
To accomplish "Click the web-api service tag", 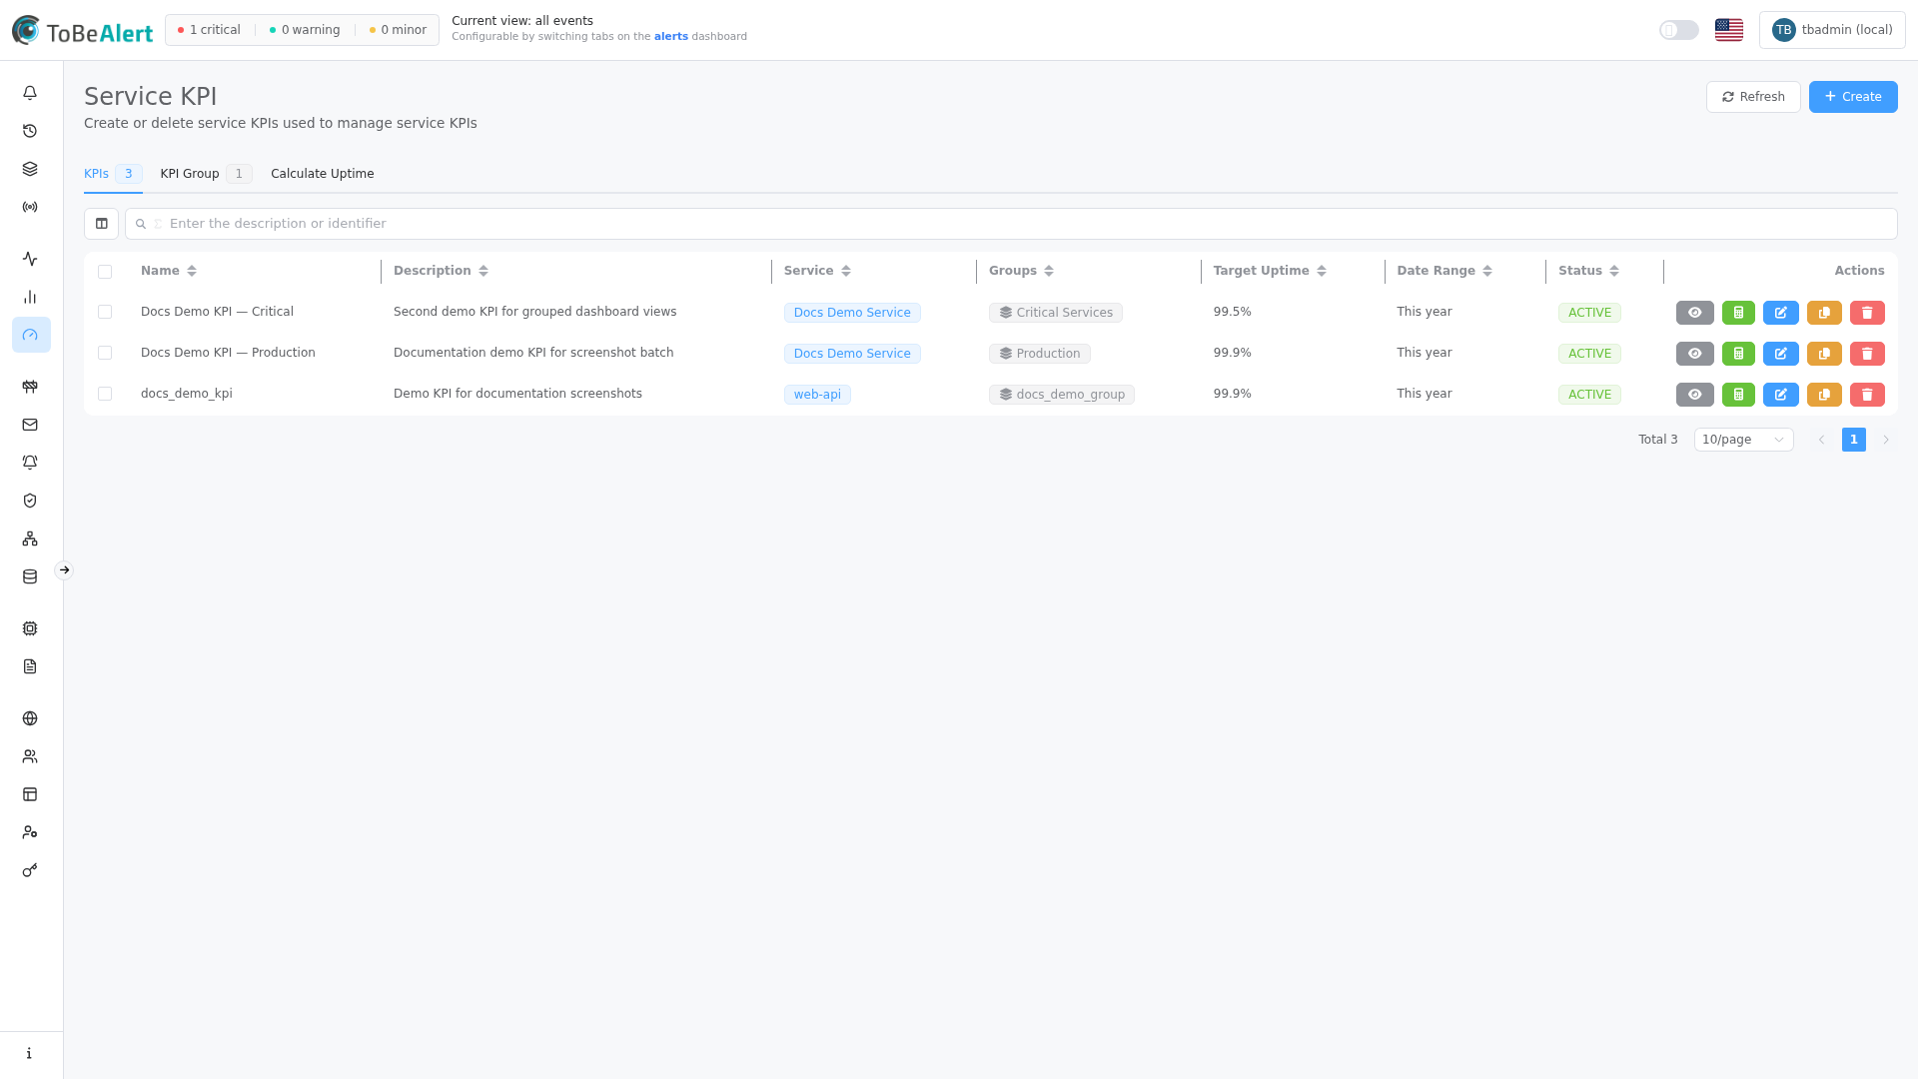I will [817, 395].
